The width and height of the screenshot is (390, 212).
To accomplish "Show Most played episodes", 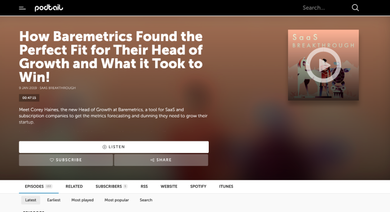I will (x=82, y=200).
